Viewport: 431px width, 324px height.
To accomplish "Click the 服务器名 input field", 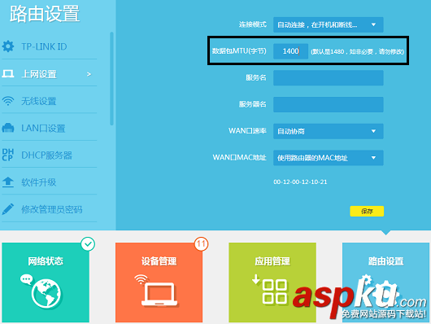I will [329, 104].
